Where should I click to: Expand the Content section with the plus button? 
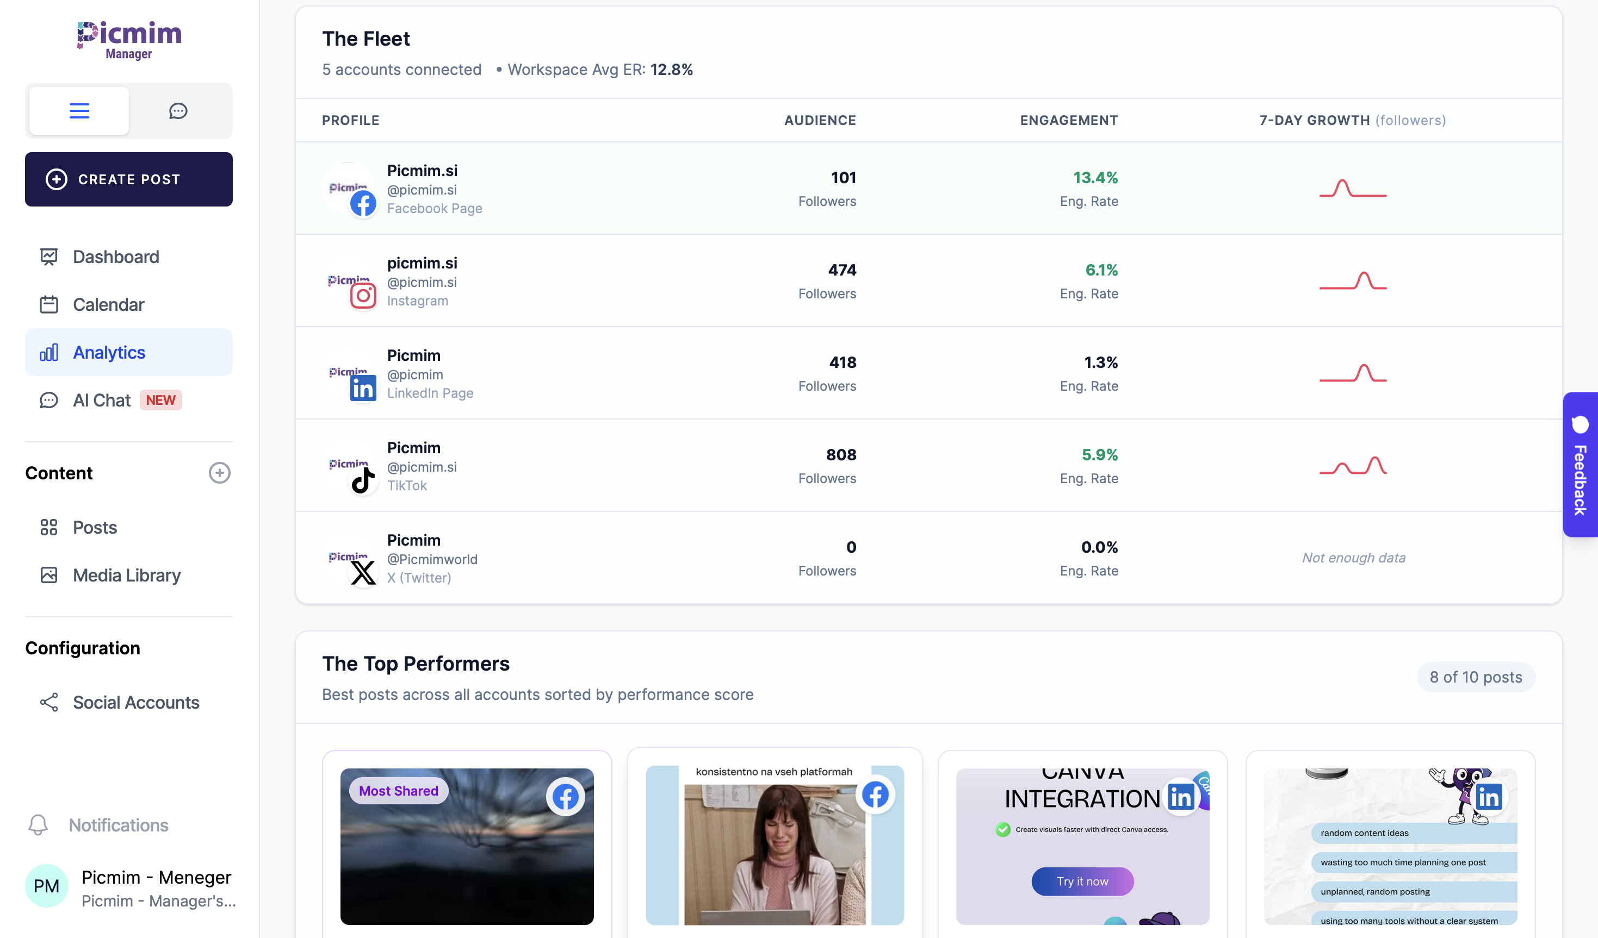coord(219,473)
